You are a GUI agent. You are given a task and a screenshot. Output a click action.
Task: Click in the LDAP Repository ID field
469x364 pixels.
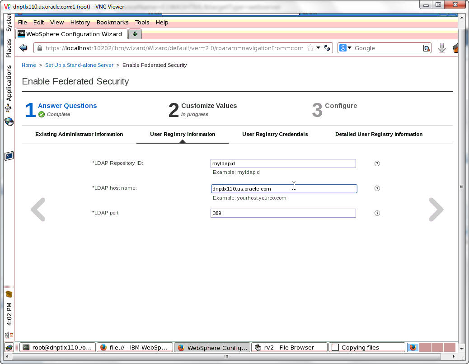[283, 163]
